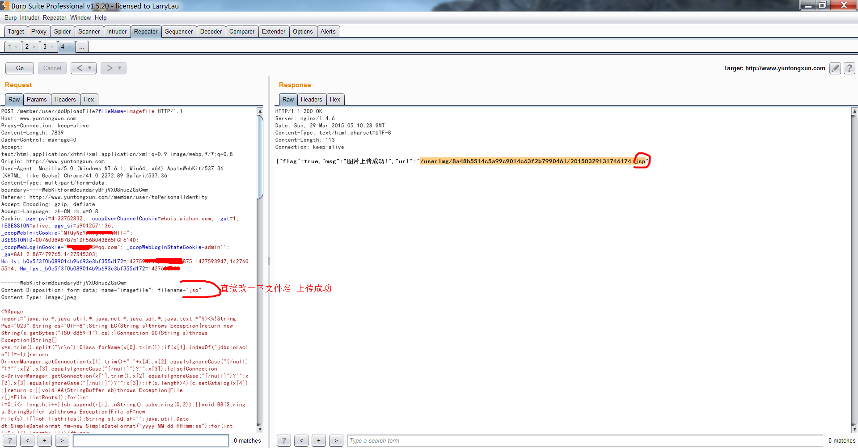Image resolution: width=858 pixels, height=448 pixels.
Task: Switch to the Scanner tab
Action: coord(89,32)
